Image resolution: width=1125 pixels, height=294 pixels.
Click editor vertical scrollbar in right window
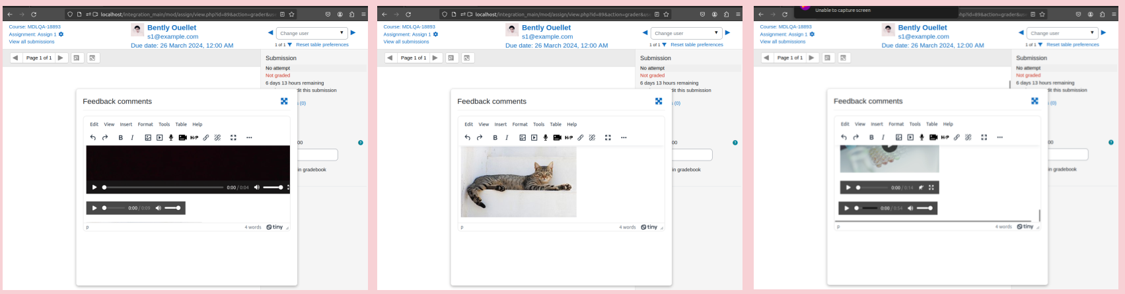[x=1040, y=215]
